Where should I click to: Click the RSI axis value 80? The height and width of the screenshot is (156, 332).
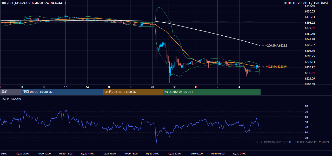coord(306,106)
